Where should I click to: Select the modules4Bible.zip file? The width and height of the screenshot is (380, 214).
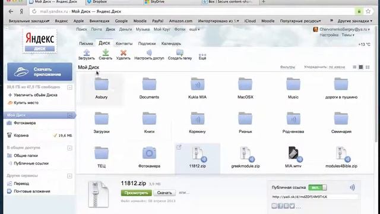341,157
